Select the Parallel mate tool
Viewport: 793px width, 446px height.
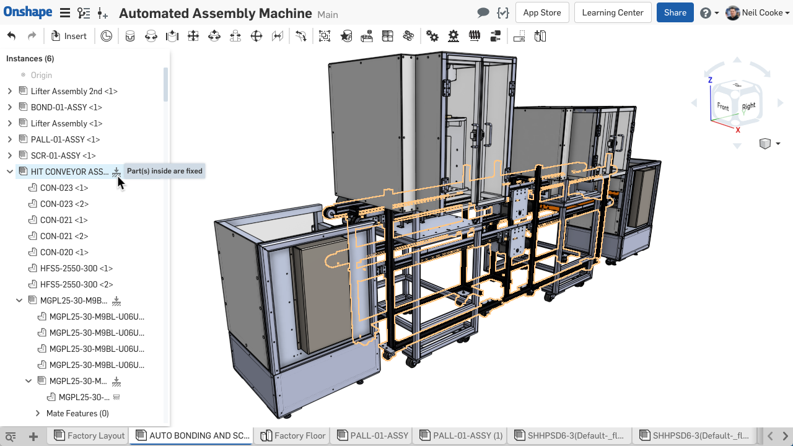pyautogui.click(x=278, y=37)
